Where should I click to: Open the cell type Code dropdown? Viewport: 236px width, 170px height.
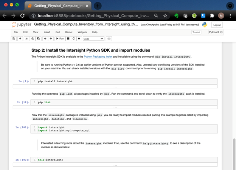[x=93, y=38]
